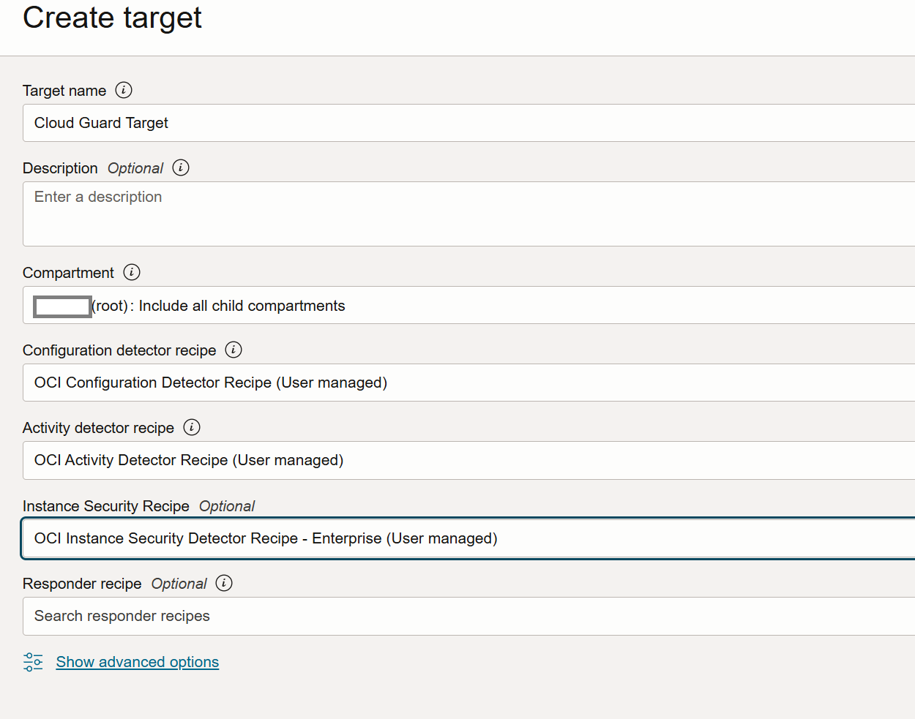Open the Instance Security Recipe dropdown
The image size is (915, 719).
(468, 538)
